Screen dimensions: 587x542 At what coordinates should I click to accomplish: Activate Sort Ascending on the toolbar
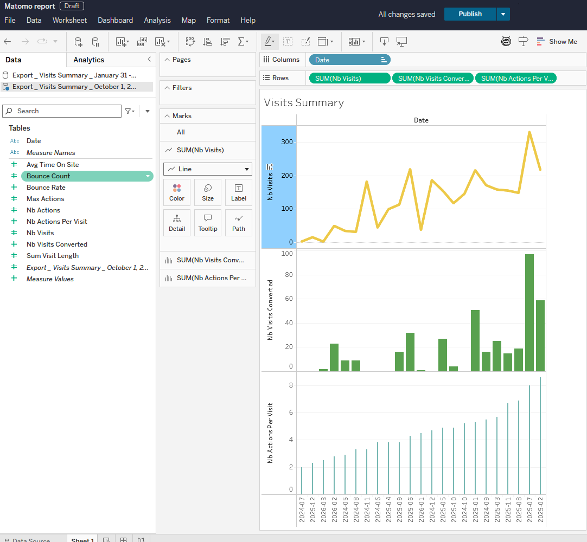207,41
